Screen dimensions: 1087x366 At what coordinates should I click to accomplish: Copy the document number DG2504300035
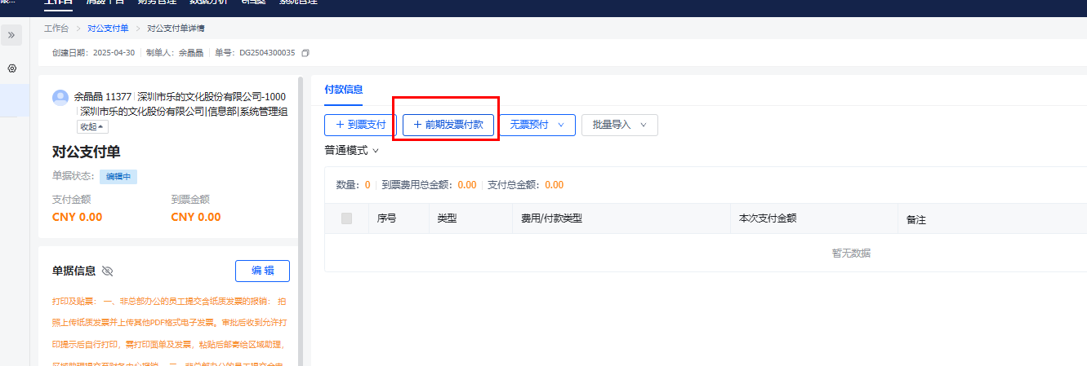(305, 53)
